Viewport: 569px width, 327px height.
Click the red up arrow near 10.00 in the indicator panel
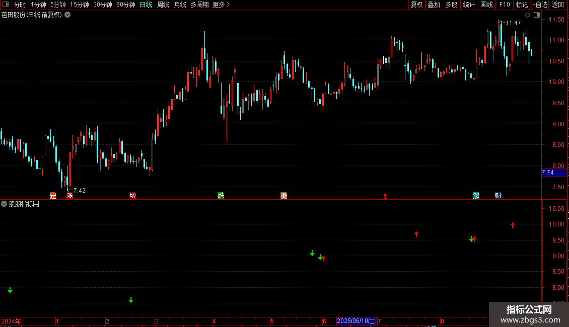pyautogui.click(x=513, y=225)
